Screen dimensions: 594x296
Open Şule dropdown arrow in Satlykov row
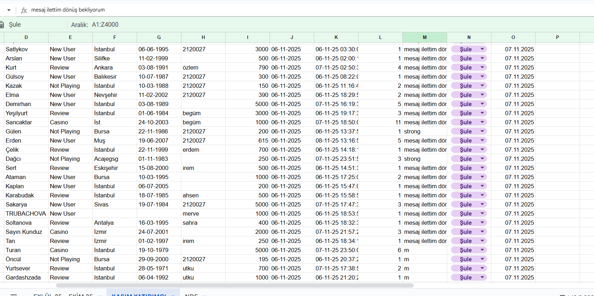pyautogui.click(x=482, y=49)
